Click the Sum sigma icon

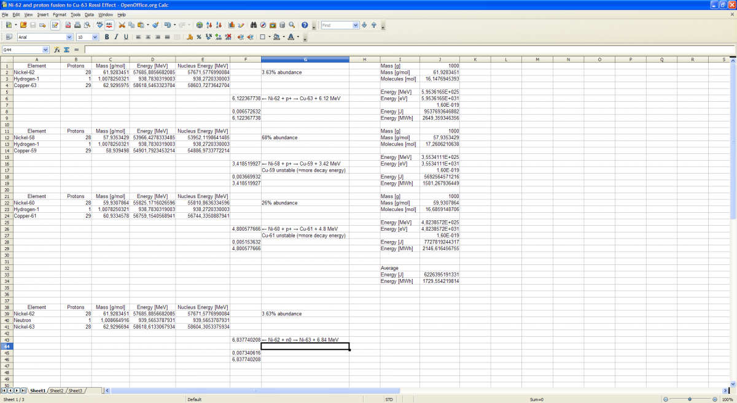pyautogui.click(x=66, y=50)
